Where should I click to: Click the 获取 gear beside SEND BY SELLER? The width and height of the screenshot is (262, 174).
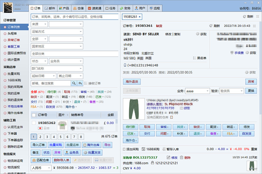pyautogui.click(x=197, y=34)
